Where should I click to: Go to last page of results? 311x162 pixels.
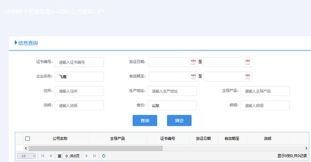point(95,156)
